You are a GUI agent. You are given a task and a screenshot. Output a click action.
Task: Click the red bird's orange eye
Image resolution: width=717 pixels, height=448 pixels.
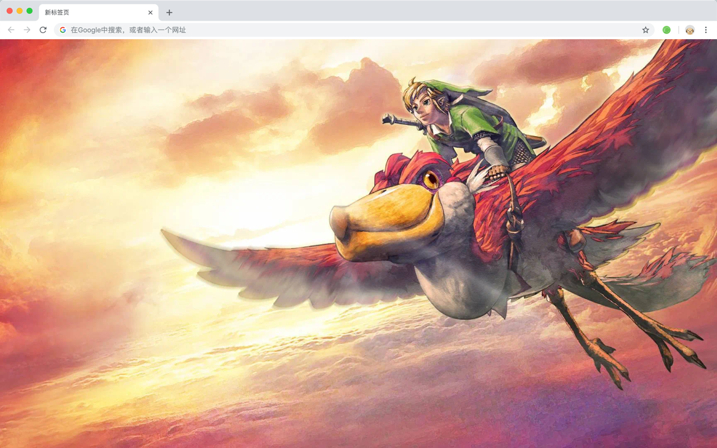point(431,180)
